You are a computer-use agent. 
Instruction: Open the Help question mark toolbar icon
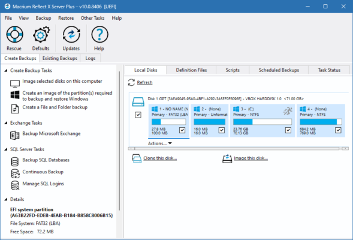click(99, 34)
